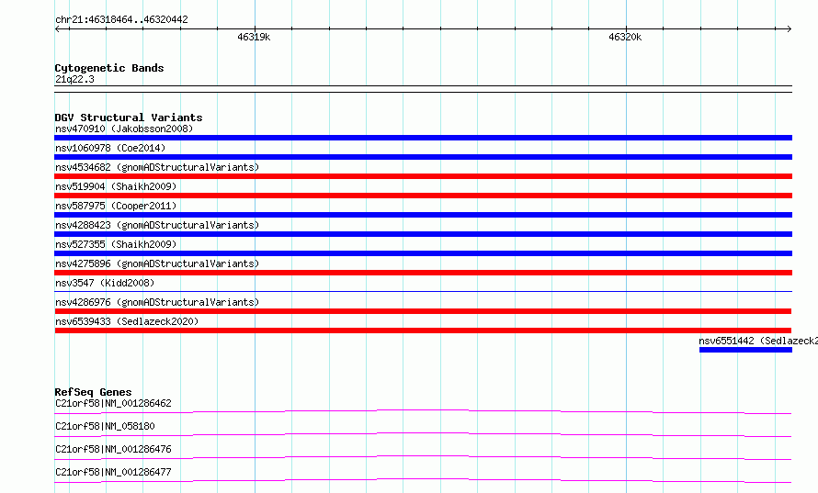Select nsv519904 (Shaikh2009) variant label
Viewport: 818px width, 493px height.
116,186
